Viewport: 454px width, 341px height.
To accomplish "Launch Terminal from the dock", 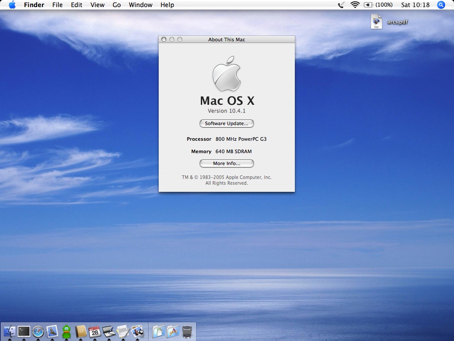I will (x=23, y=331).
